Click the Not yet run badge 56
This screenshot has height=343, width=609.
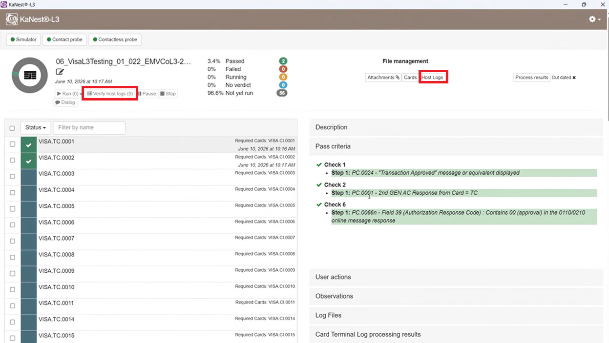pyautogui.click(x=282, y=93)
